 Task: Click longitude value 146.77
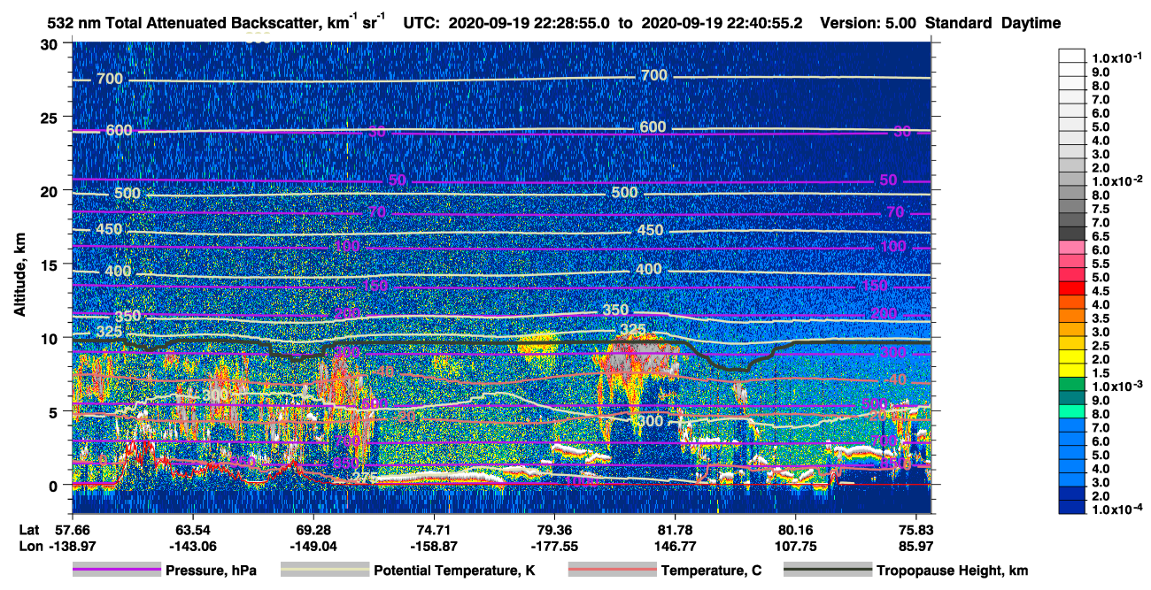tap(675, 547)
